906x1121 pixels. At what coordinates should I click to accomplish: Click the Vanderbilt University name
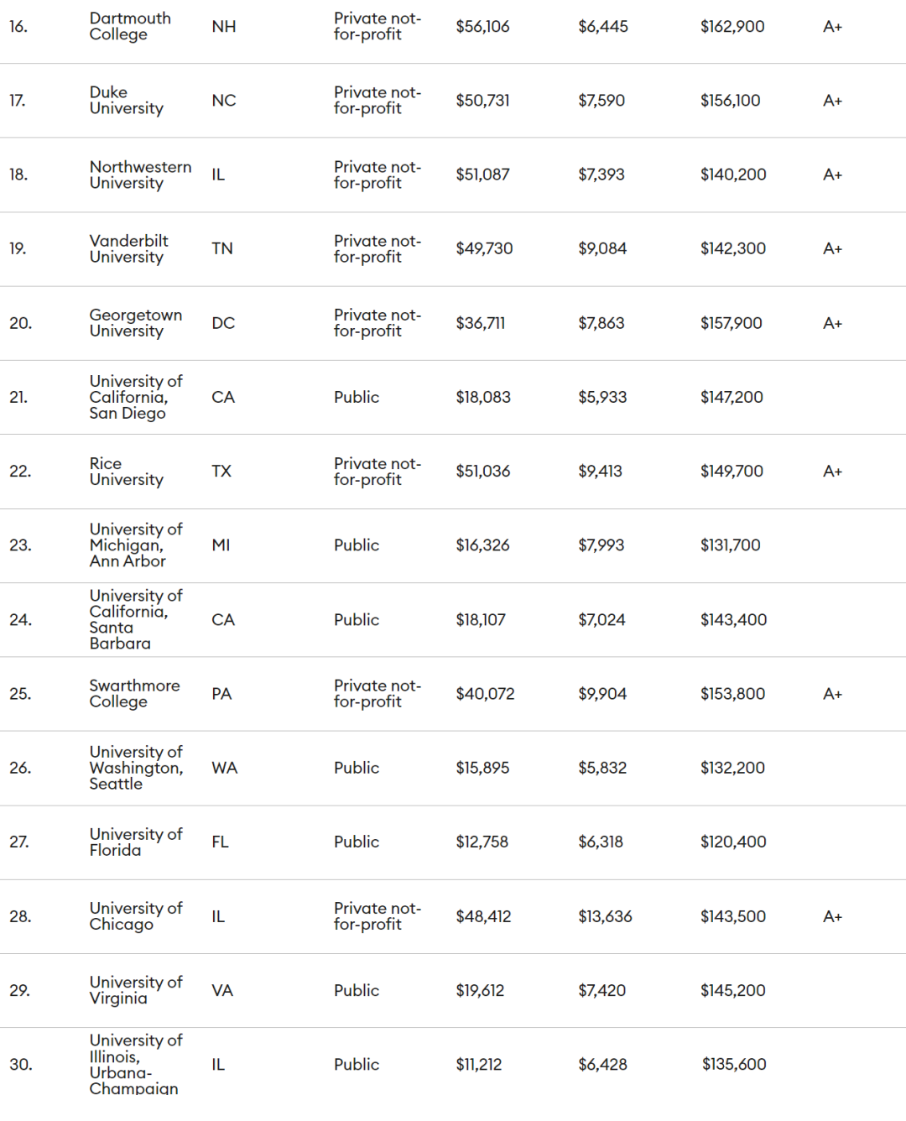(128, 249)
